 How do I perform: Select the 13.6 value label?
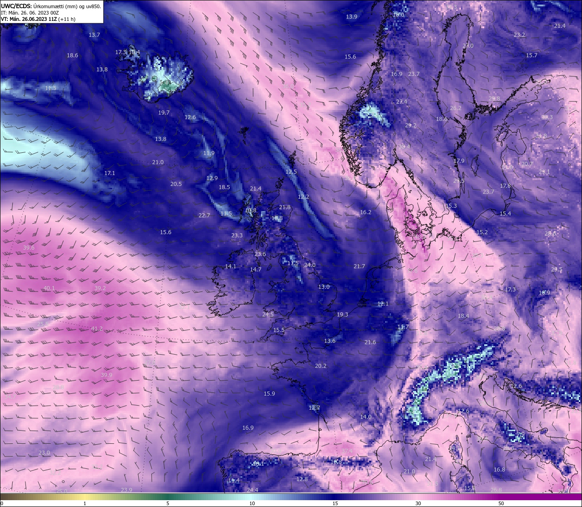pos(330,341)
